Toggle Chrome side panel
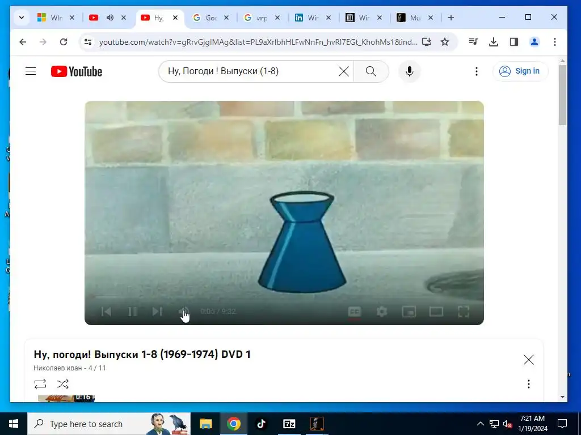The image size is (581, 435). pyautogui.click(x=514, y=42)
